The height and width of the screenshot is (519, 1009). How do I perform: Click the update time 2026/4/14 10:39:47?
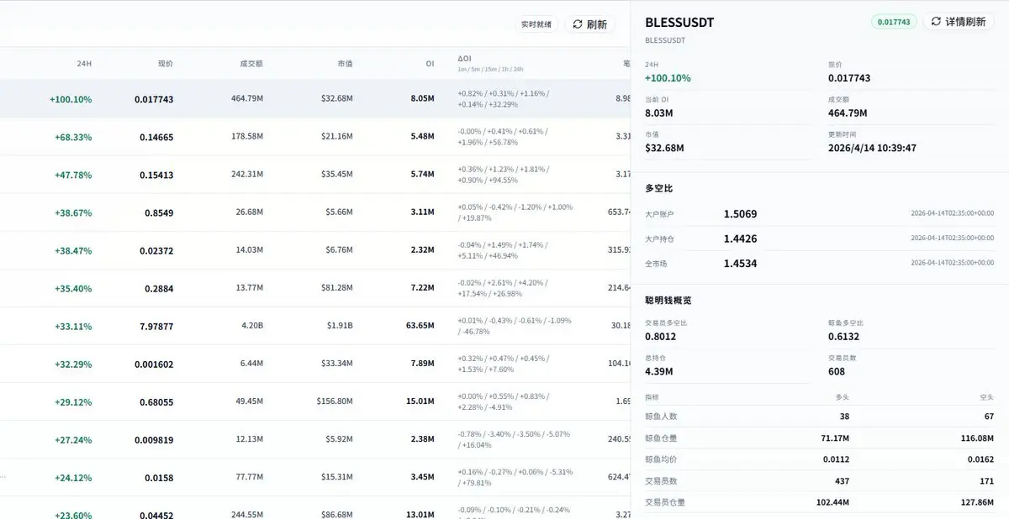872,148
